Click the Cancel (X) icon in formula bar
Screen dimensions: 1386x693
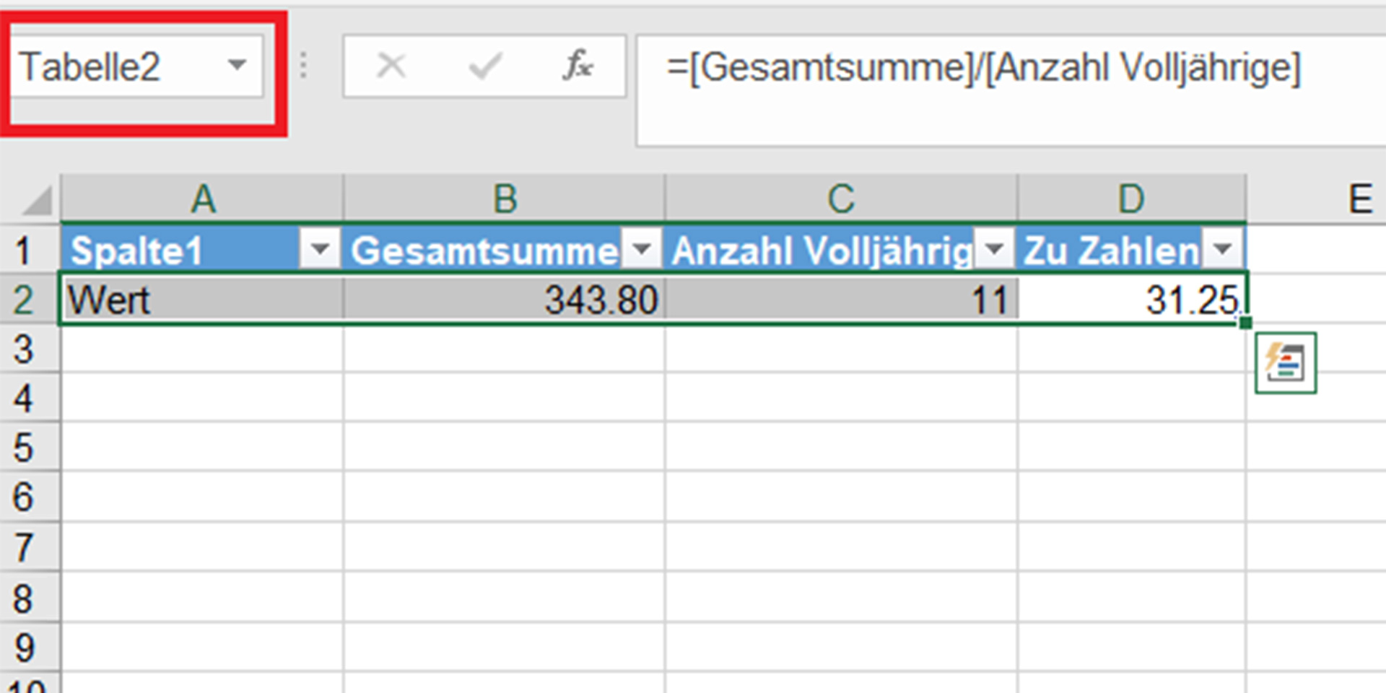pos(391,66)
